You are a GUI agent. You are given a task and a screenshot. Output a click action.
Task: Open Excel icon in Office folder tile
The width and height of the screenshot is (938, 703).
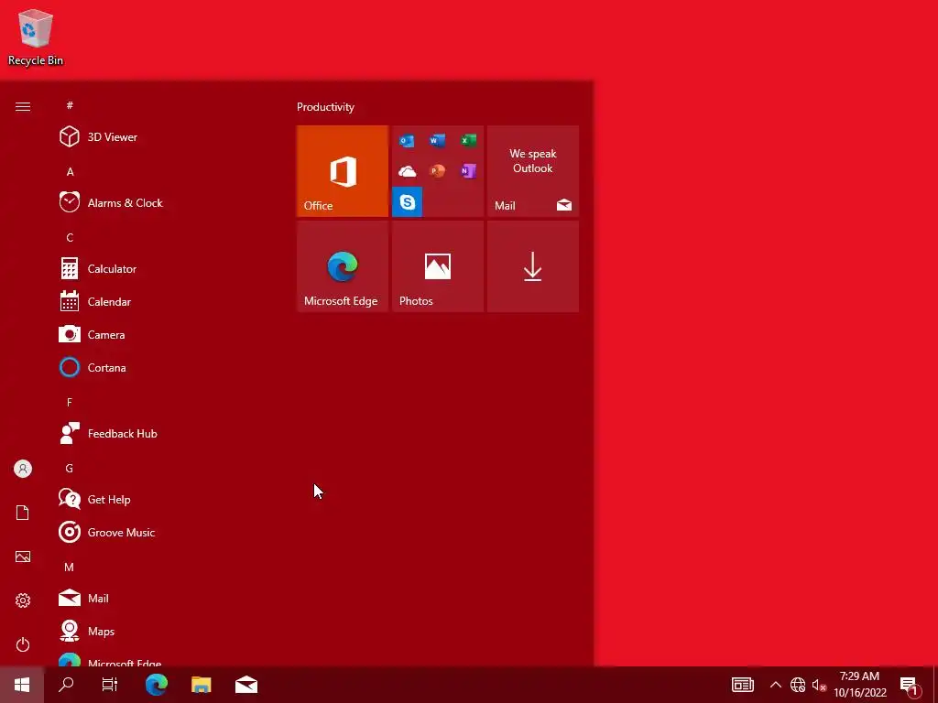click(468, 141)
